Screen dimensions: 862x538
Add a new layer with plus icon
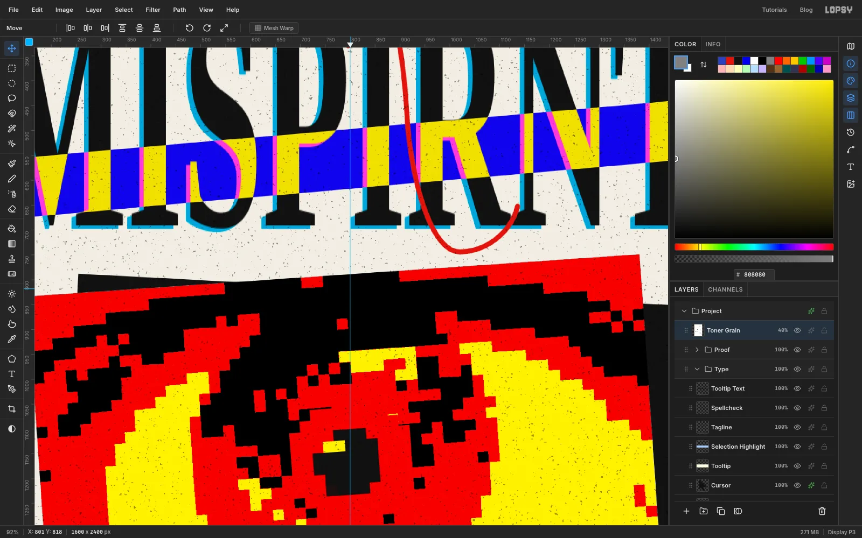[686, 511]
